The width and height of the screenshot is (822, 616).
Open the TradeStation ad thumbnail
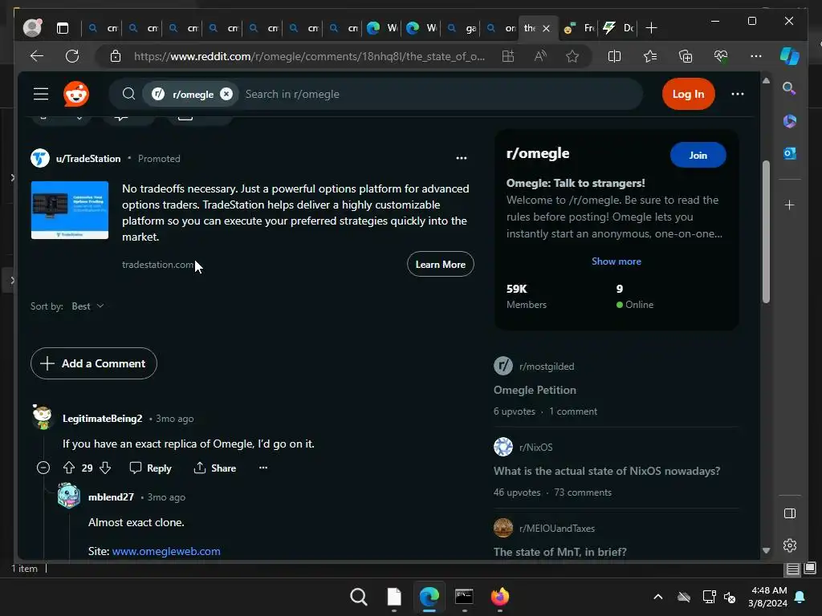70,210
